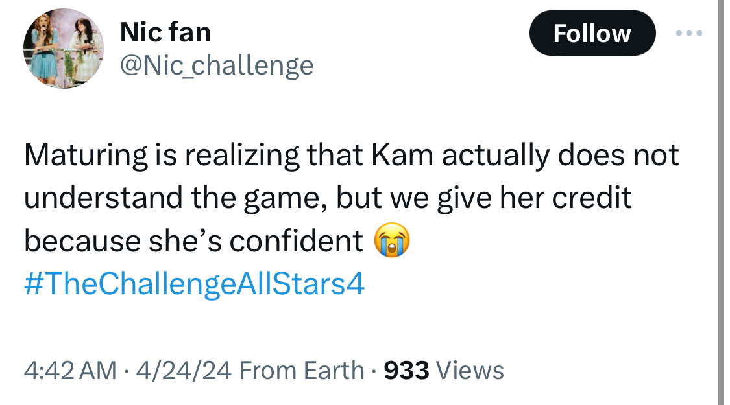Click the From Earth location label

point(302,371)
